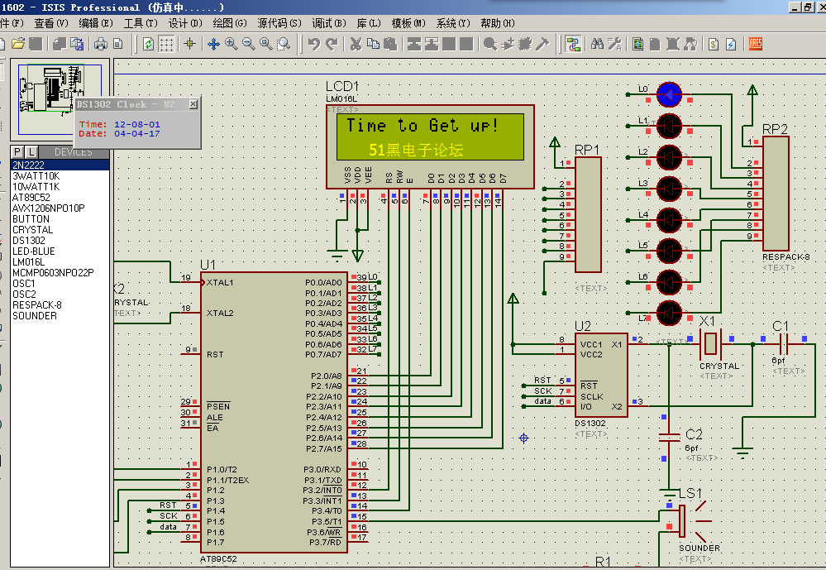
Task: Open the 源代码(S) menu
Action: [x=279, y=23]
